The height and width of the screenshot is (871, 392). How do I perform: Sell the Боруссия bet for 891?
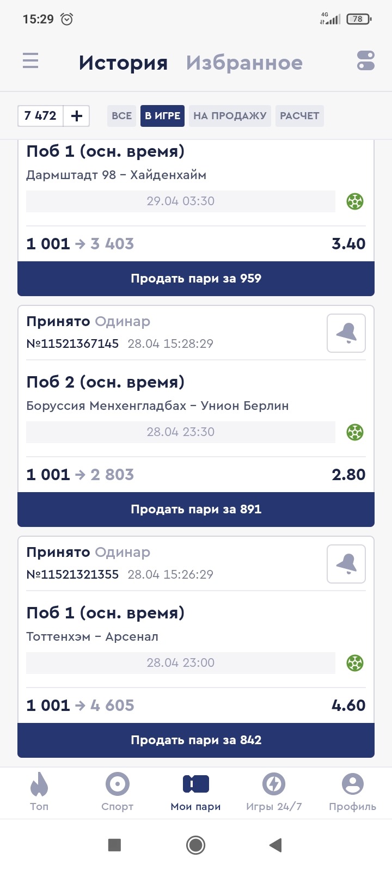[x=196, y=510]
